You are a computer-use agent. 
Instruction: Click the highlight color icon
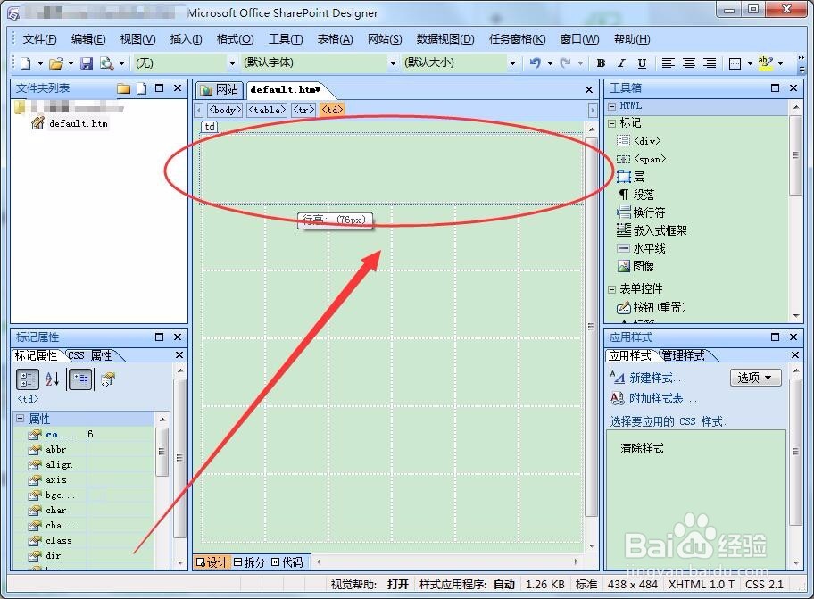coord(766,62)
